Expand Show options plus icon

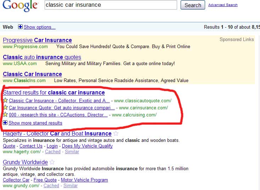(x=20, y=27)
